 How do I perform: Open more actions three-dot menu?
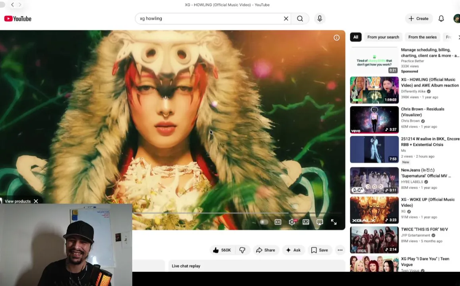[x=340, y=250]
